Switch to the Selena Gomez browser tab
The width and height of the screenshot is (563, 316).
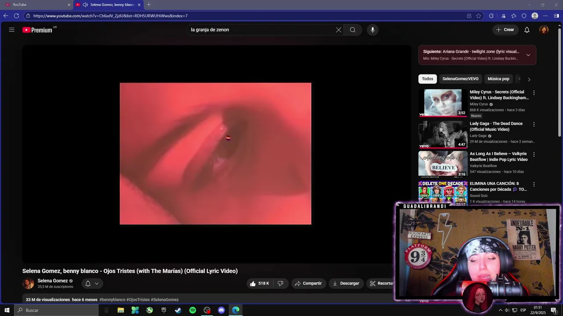pyautogui.click(x=109, y=5)
